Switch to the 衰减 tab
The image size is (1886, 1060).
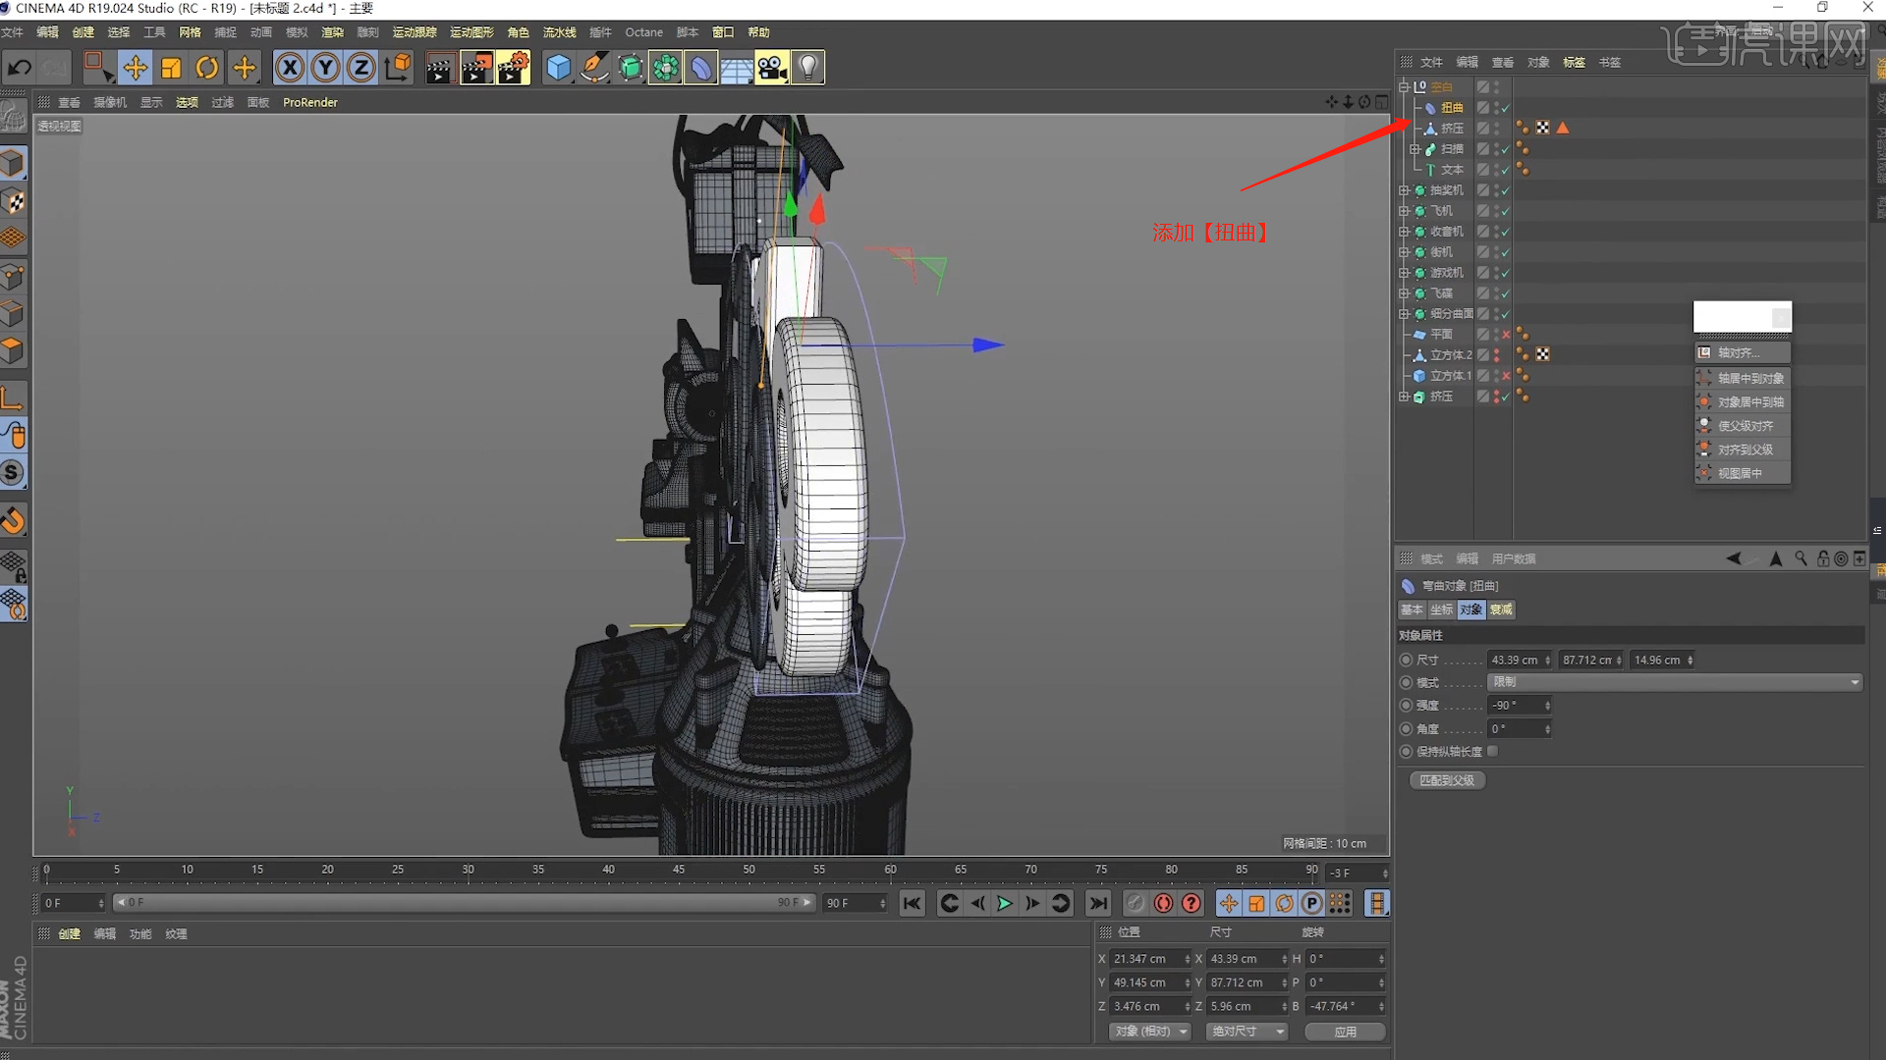pyautogui.click(x=1500, y=609)
